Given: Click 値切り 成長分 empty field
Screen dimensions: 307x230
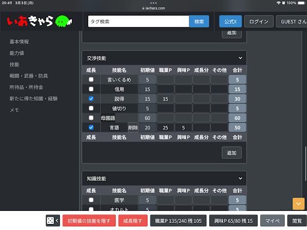Looking at the screenshot, I should [201, 108].
